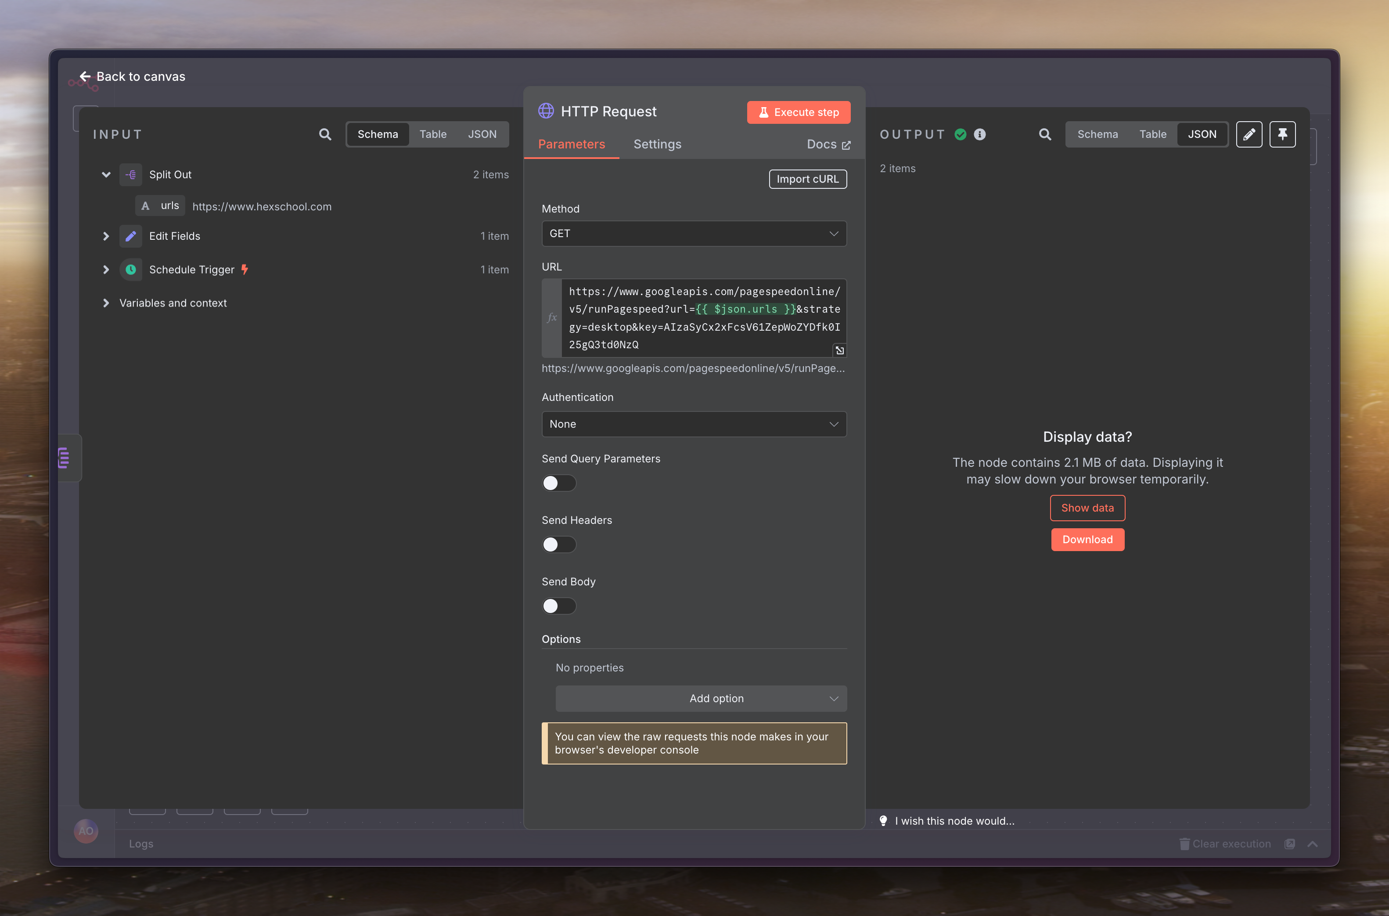Collapse the Split Out node
1389x916 pixels.
pos(106,175)
